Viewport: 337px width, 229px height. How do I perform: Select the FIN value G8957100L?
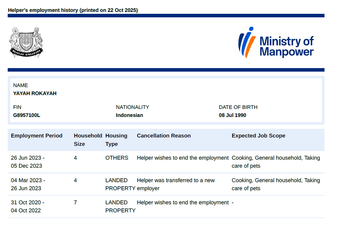[x=27, y=115]
